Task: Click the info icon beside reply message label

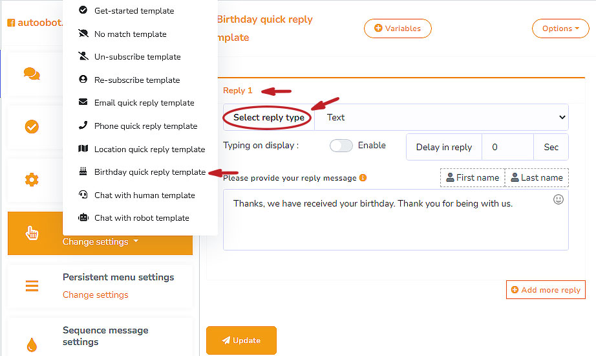Action: (x=363, y=178)
